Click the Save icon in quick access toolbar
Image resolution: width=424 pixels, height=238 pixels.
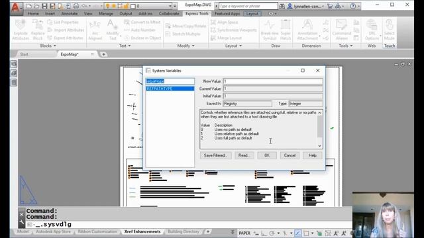tap(44, 6)
